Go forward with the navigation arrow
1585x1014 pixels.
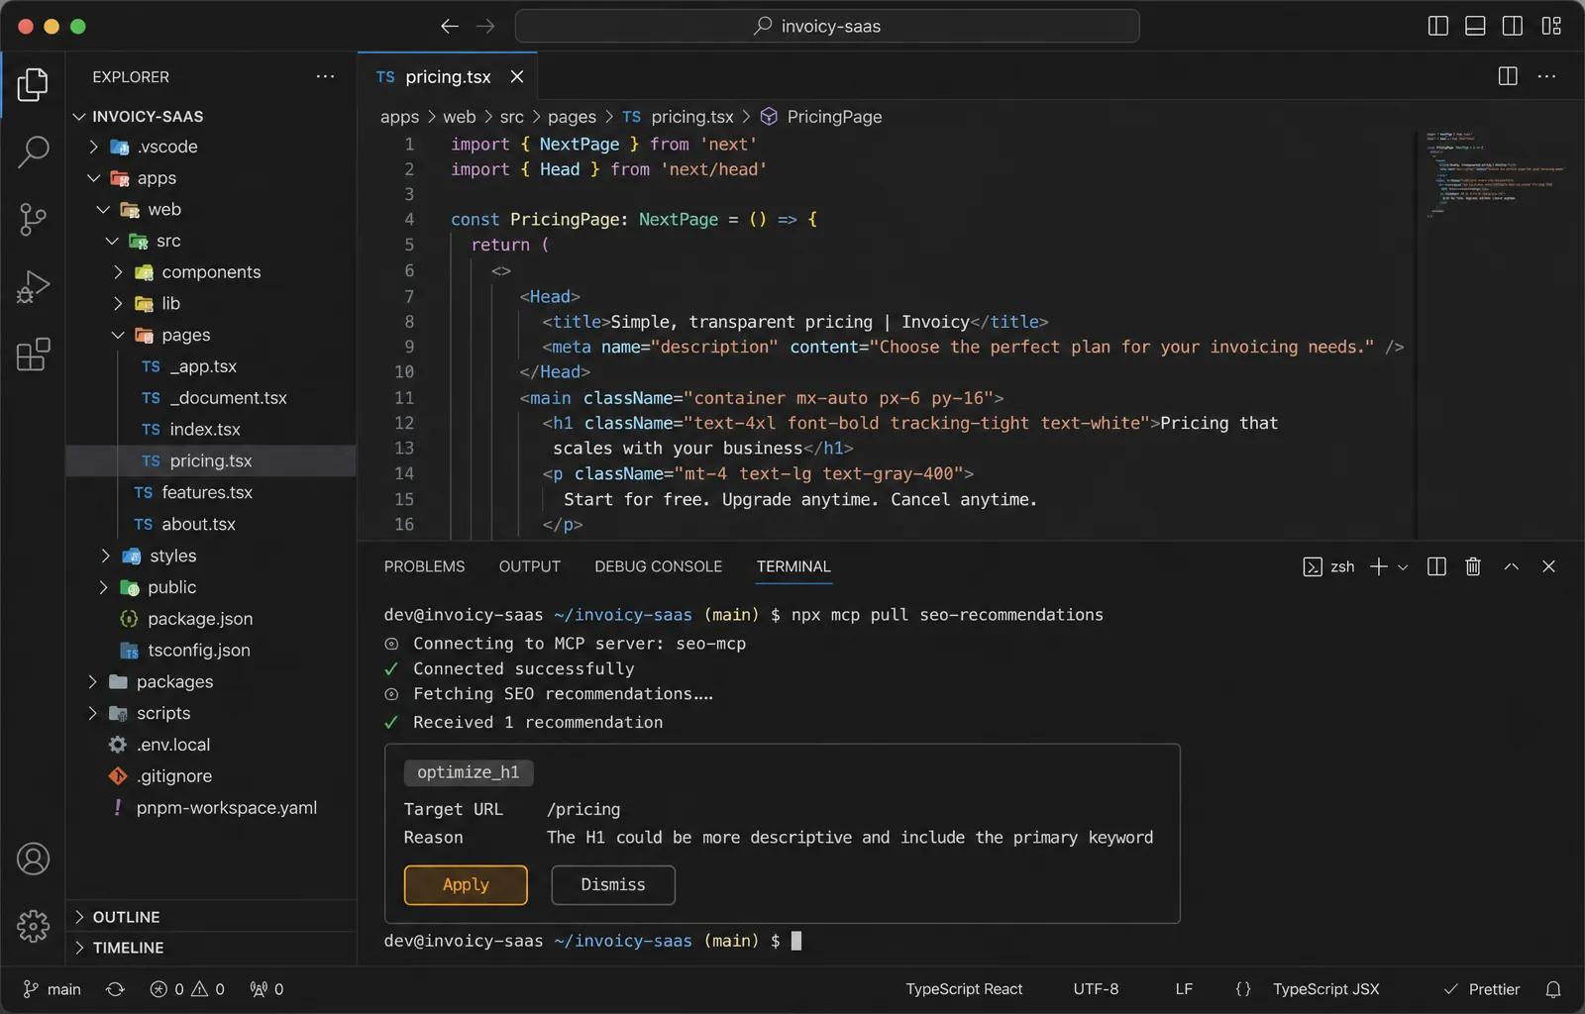click(485, 26)
